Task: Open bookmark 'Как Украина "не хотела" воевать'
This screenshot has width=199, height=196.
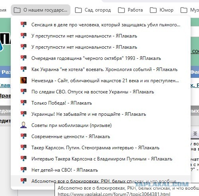Action: (x=101, y=69)
